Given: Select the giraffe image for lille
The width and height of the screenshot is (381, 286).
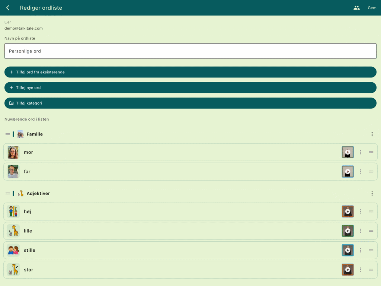Looking at the screenshot, I should click(13, 231).
